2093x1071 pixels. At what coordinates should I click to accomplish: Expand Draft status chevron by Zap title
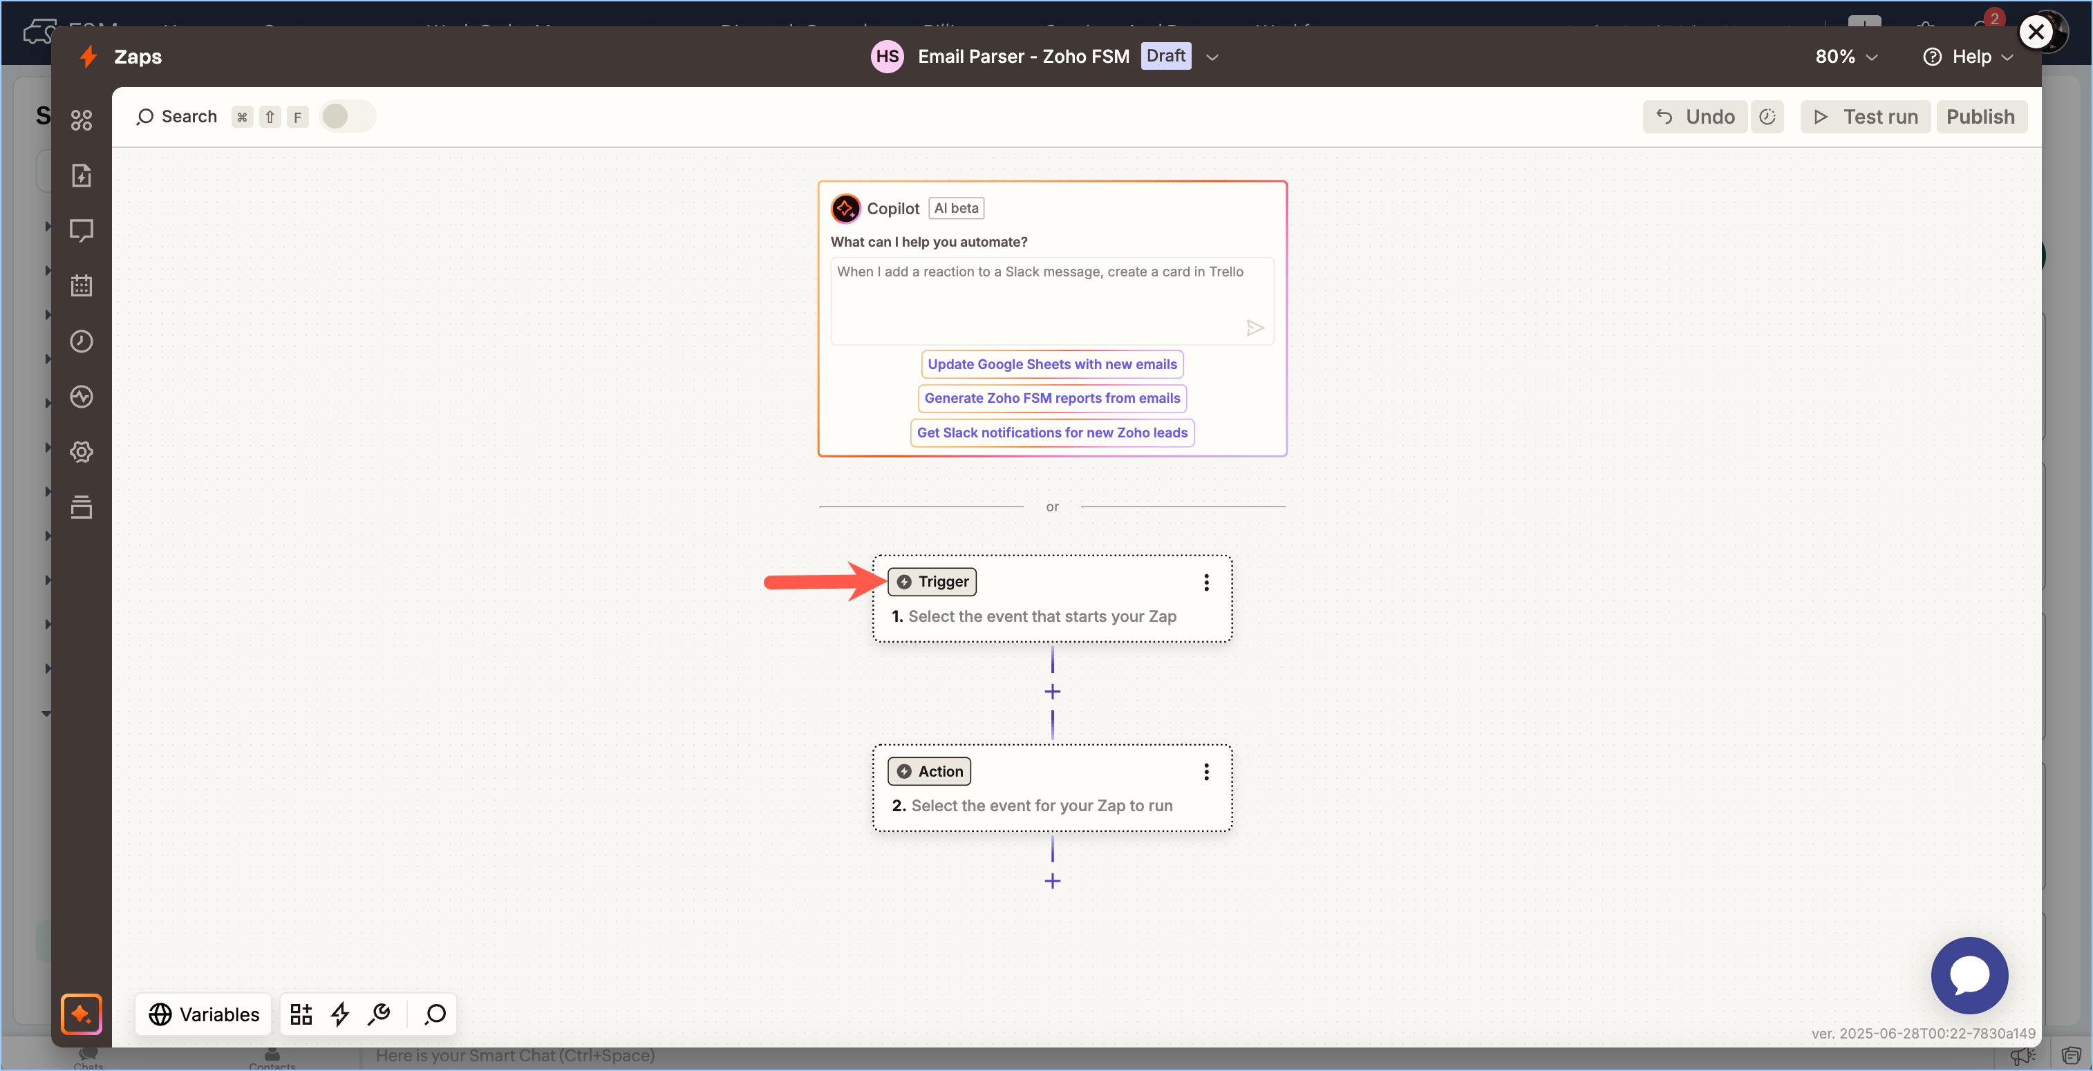pos(1212,57)
